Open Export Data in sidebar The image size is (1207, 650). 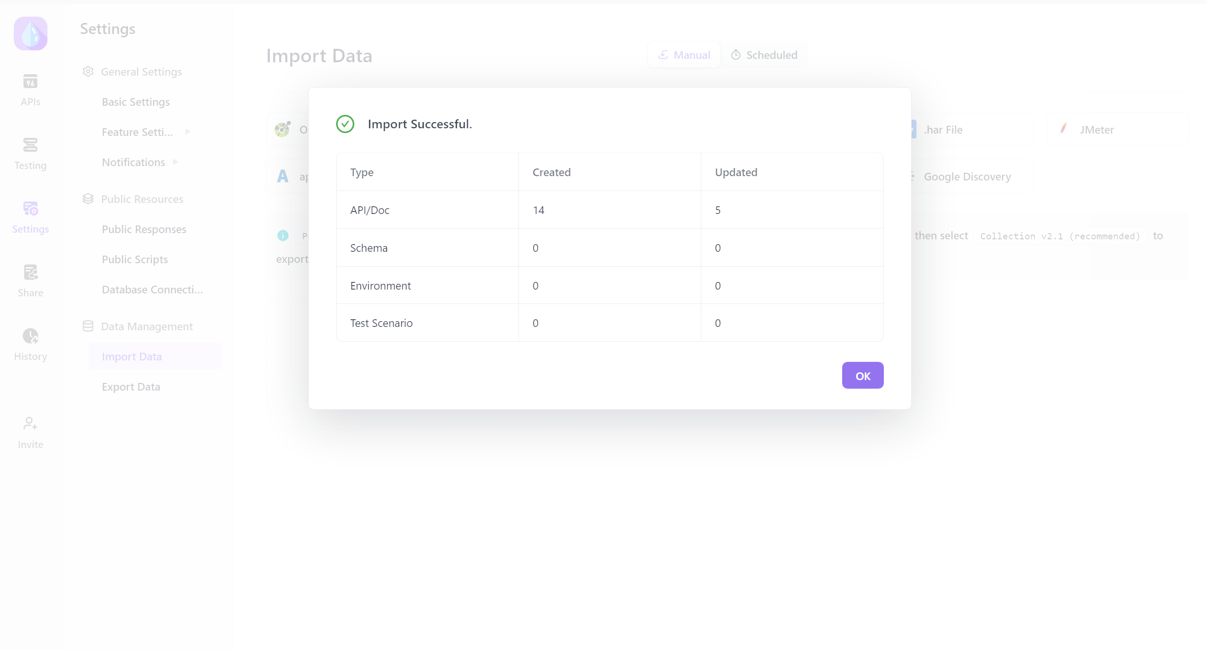(x=131, y=387)
